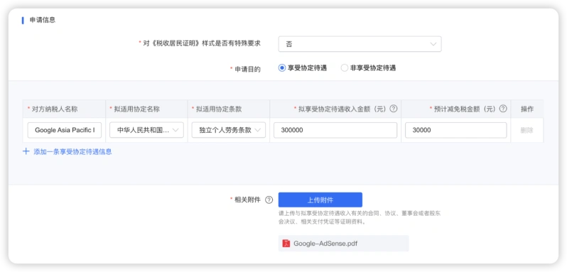The image size is (567, 272).
Task: Click the 申请信息 section heading
Action: [x=43, y=20]
